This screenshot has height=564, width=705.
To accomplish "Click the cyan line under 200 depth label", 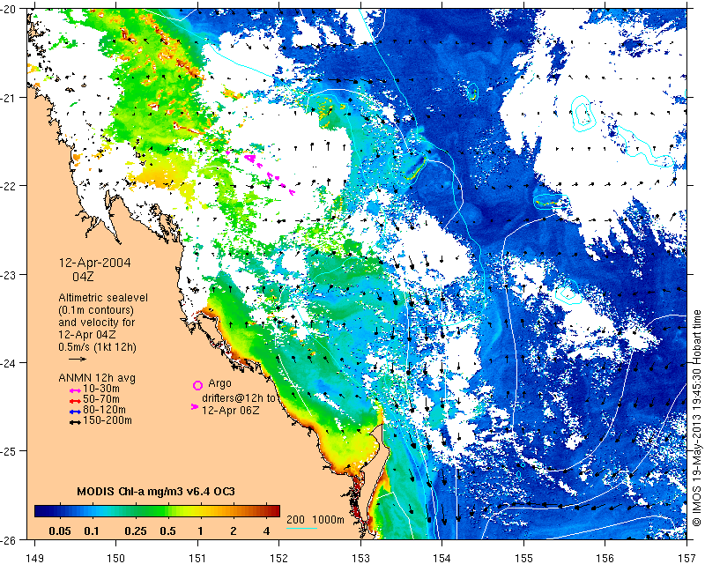I will tap(301, 528).
